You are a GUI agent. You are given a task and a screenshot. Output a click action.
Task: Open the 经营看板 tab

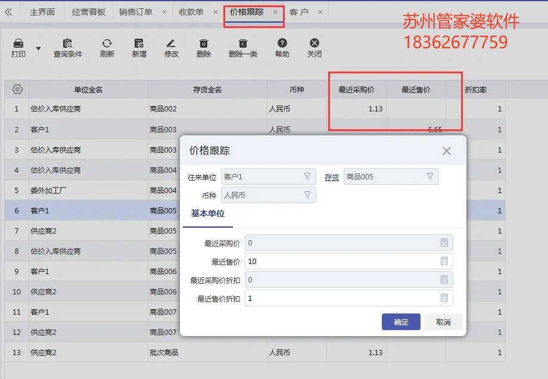(88, 11)
